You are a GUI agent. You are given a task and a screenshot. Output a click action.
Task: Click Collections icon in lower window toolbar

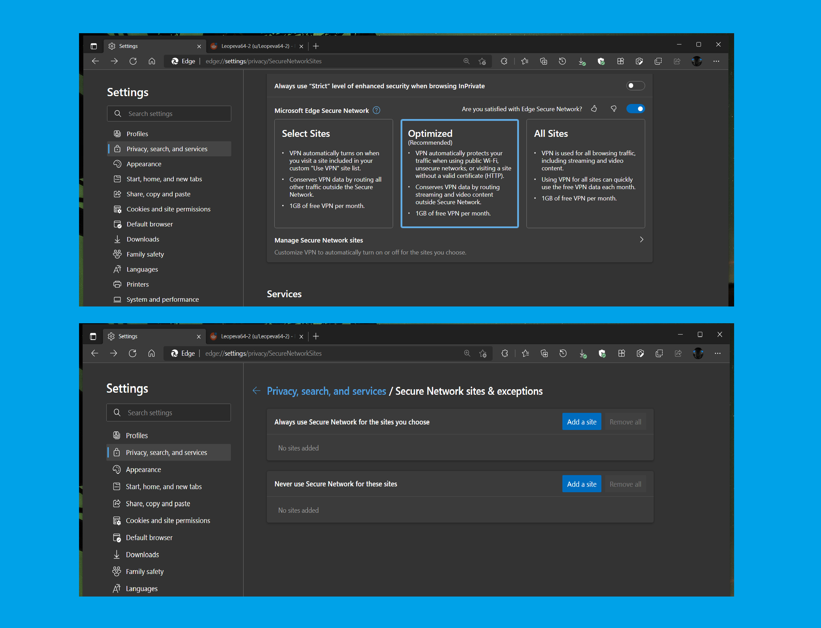(x=544, y=353)
